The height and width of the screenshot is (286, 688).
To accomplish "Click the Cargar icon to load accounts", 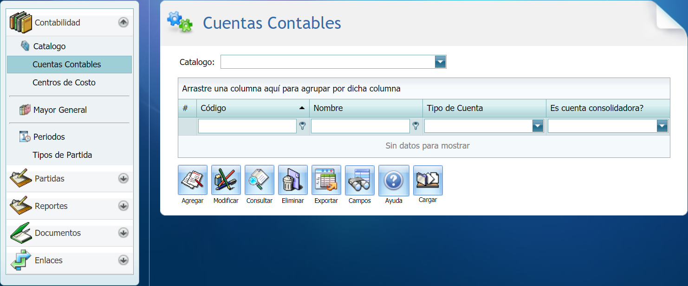I will coord(427,180).
